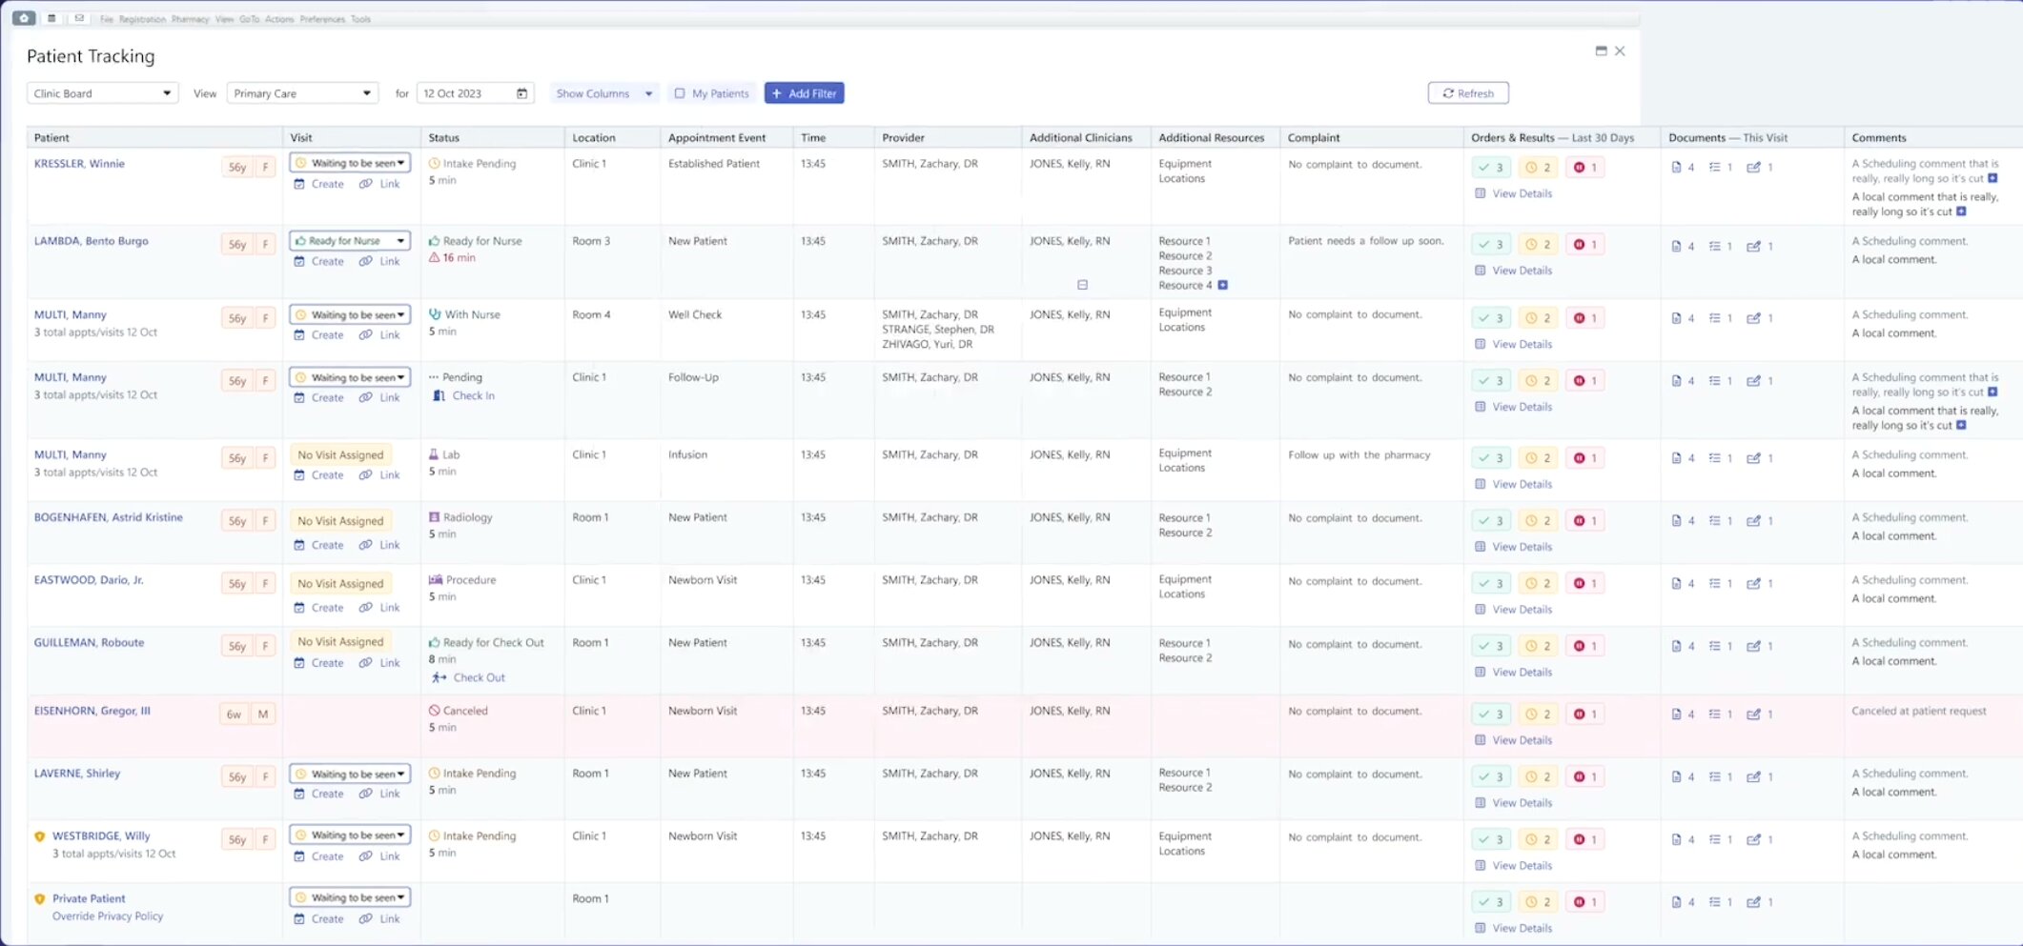Click red alert badge in LAMBDA's orders
This screenshot has height=946, width=2023.
point(1584,245)
